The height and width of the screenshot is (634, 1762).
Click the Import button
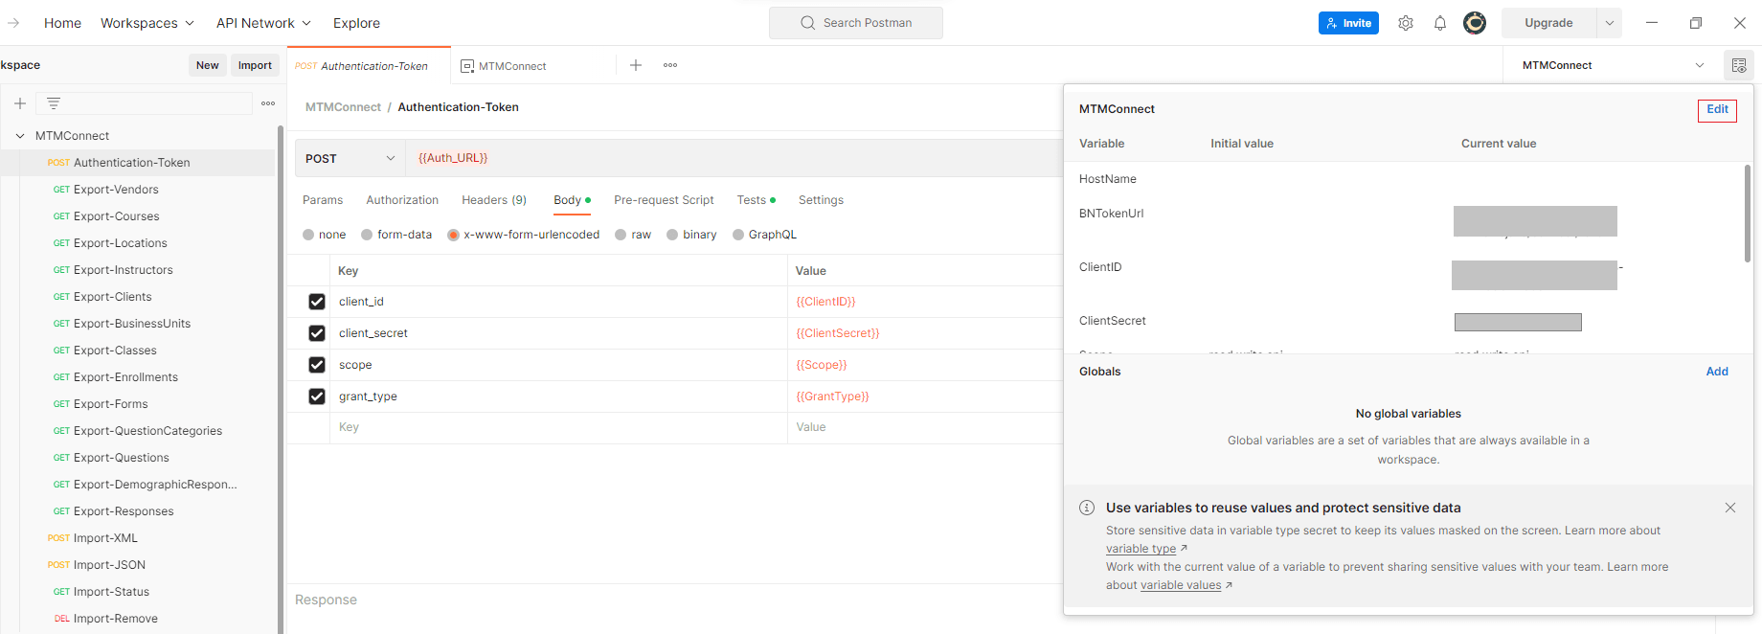(255, 65)
